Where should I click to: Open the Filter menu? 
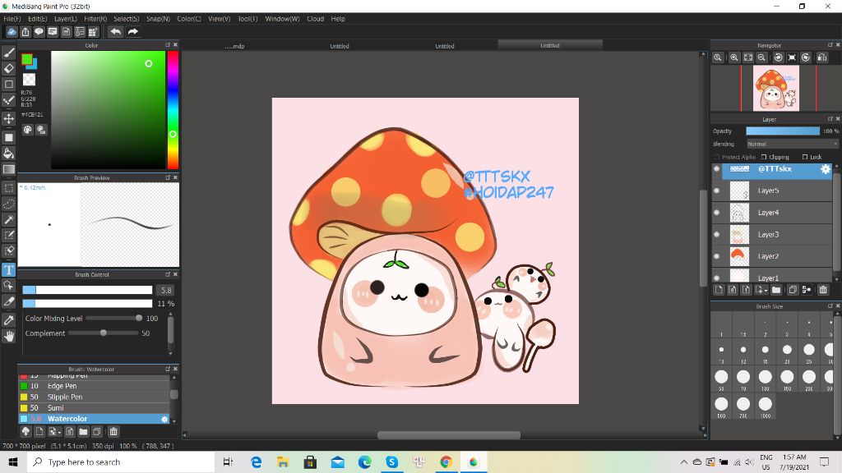[95, 19]
